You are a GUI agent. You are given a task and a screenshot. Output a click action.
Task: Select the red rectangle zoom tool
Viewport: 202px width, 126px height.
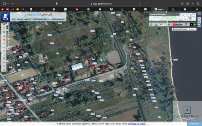coord(4,39)
